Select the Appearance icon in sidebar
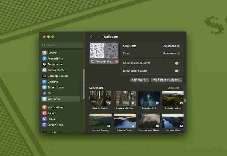 coord(44,64)
